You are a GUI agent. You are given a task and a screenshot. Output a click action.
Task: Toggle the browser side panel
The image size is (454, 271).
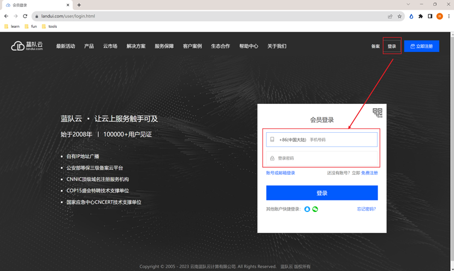point(430,16)
